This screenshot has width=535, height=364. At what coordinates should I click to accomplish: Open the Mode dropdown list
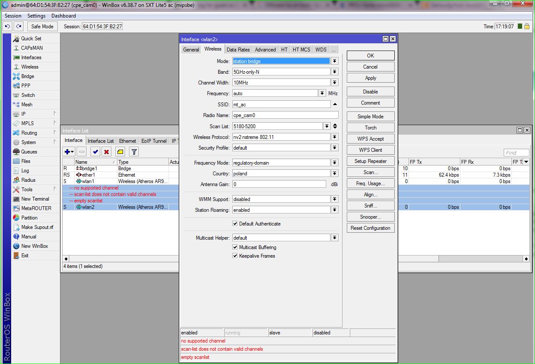(334, 61)
